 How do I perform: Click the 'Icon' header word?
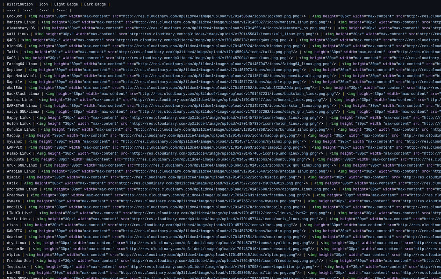(x=43, y=4)
